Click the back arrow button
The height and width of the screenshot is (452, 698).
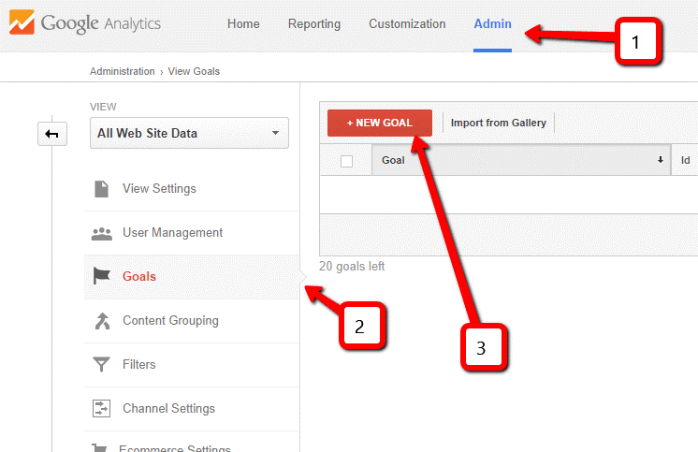click(x=51, y=135)
